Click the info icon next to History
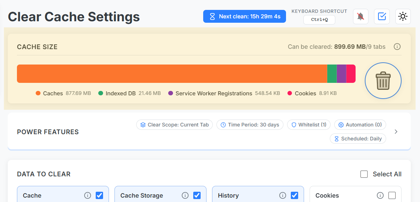420x202 pixels. pos(283,196)
